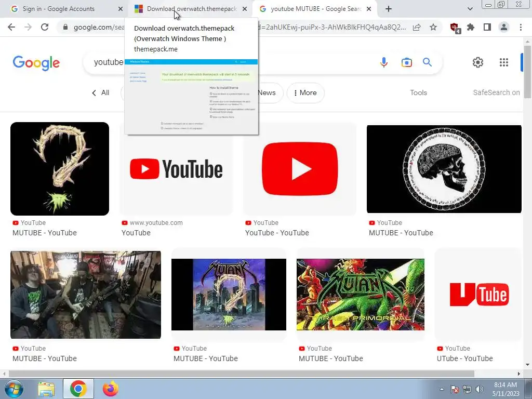Open the network tray icon
This screenshot has height=399, width=532.
(x=467, y=389)
